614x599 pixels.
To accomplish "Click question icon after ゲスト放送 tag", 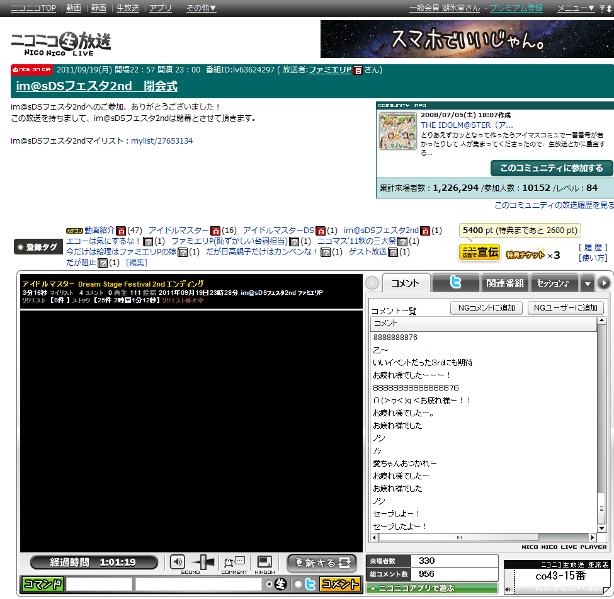I will [x=393, y=252].
